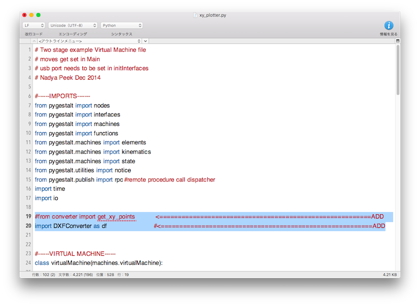
Task: Zoom window with green button
Action: click(38, 15)
